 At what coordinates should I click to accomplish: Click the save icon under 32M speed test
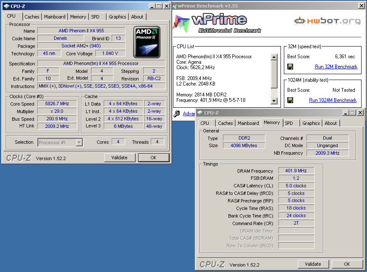(290, 67)
